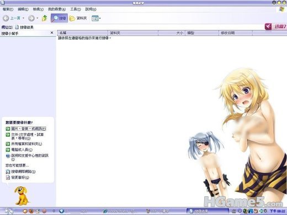Open the 說明(H) menu
This screenshot has height=215, width=287.
(x=91, y=9)
